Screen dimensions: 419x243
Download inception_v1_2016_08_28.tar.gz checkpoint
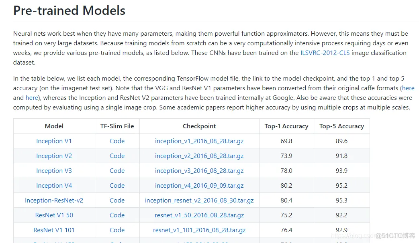[x=199, y=141]
